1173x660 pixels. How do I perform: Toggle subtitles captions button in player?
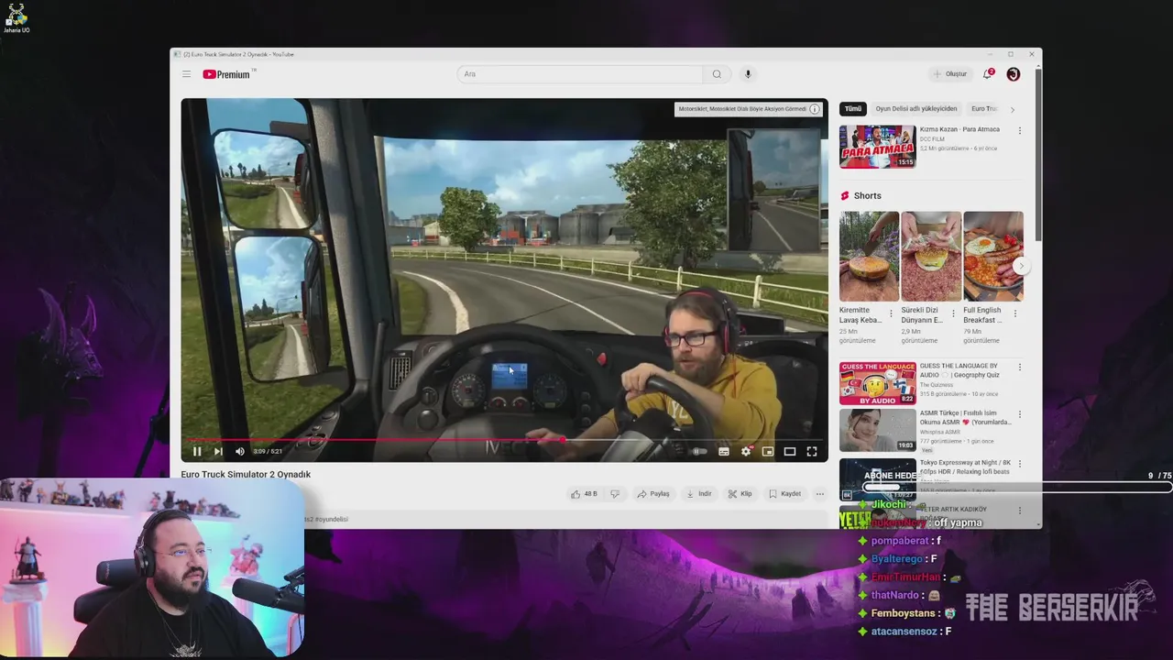724,451
